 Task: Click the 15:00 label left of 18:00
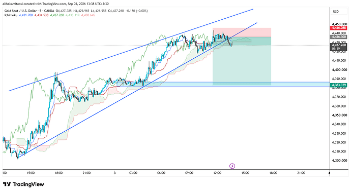tap(31, 173)
